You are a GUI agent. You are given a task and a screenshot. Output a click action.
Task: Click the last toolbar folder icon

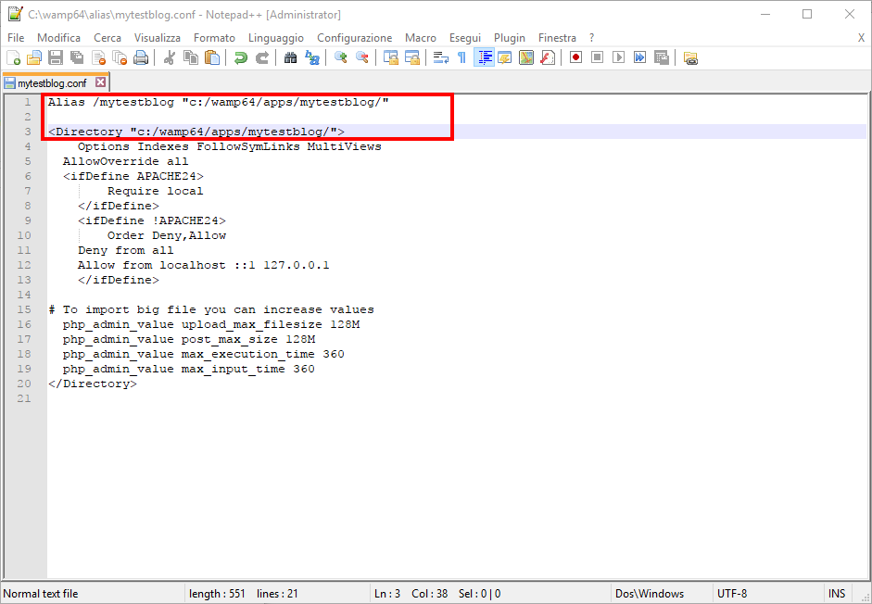pyautogui.click(x=690, y=57)
